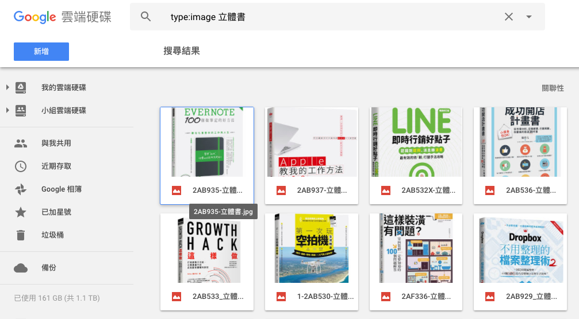The height and width of the screenshot is (319, 579).
Task: Click image icon beside 2AB536-立體
Action: pos(490,190)
